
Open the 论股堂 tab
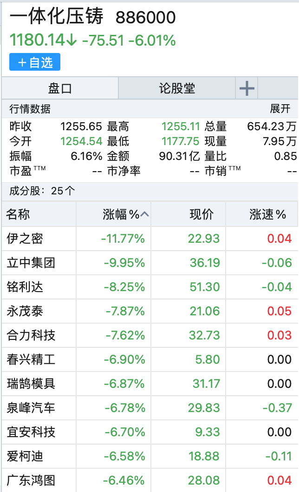coord(177,88)
